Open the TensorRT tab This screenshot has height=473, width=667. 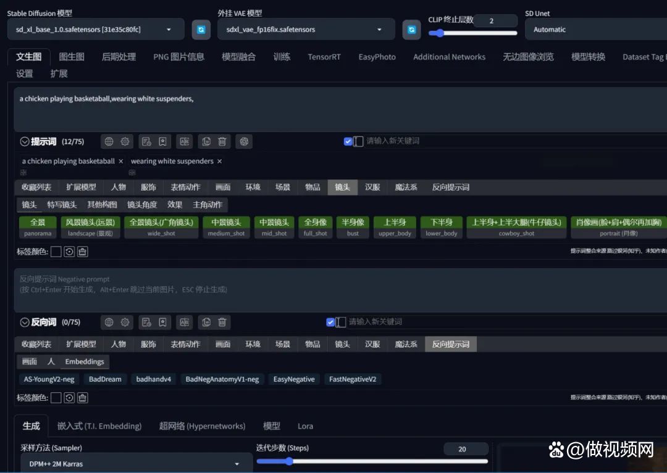tap(324, 57)
